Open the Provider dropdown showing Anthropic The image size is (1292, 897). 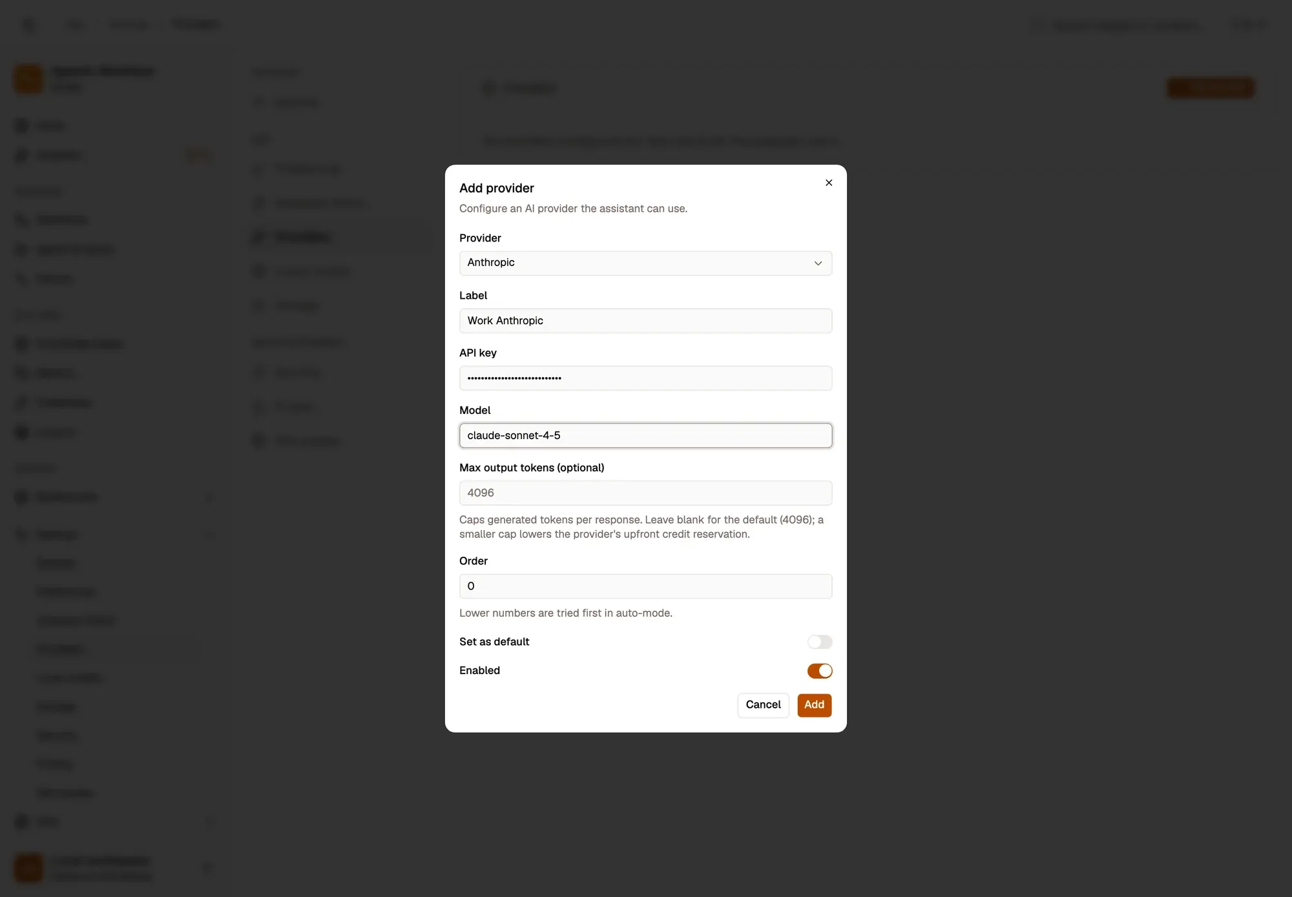645,263
